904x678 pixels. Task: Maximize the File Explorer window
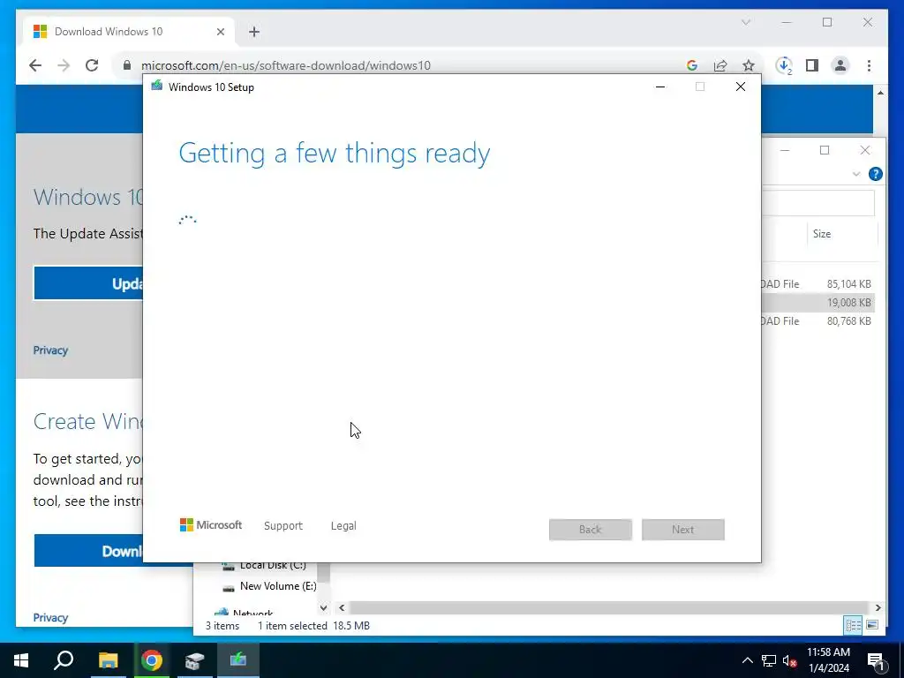[x=825, y=150]
